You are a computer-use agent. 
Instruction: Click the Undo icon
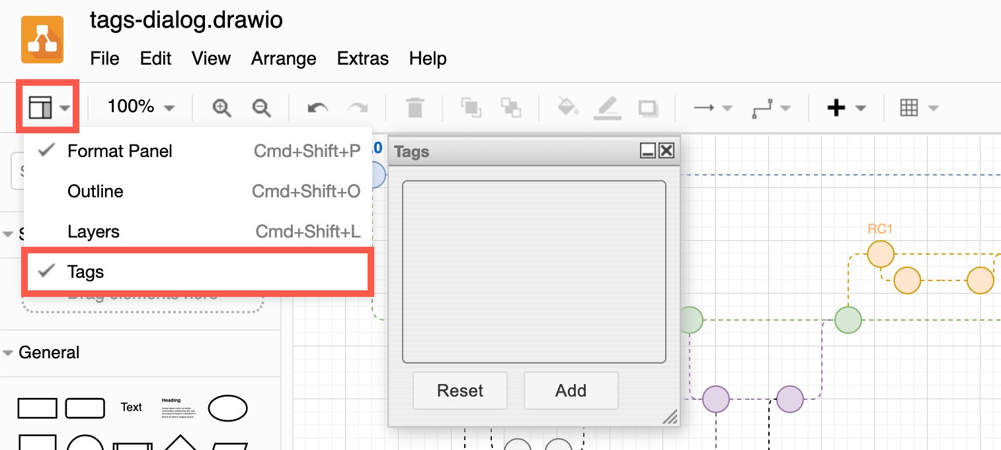317,107
